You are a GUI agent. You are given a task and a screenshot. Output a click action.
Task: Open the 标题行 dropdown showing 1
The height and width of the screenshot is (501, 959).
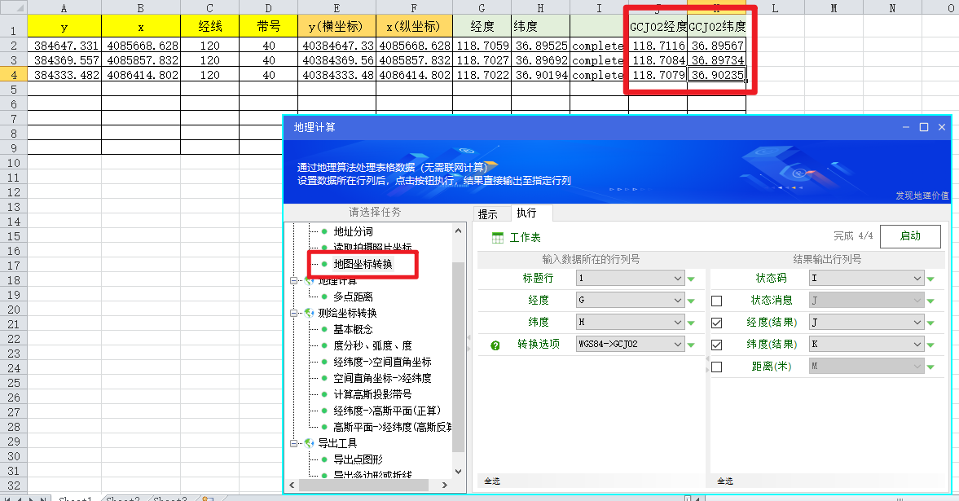click(x=630, y=279)
